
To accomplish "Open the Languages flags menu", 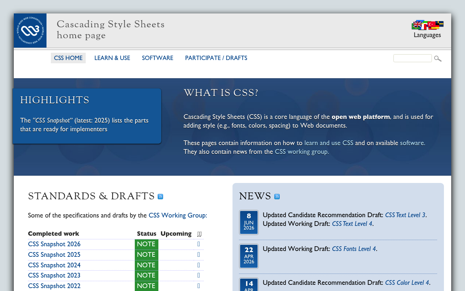I will coord(427,25).
